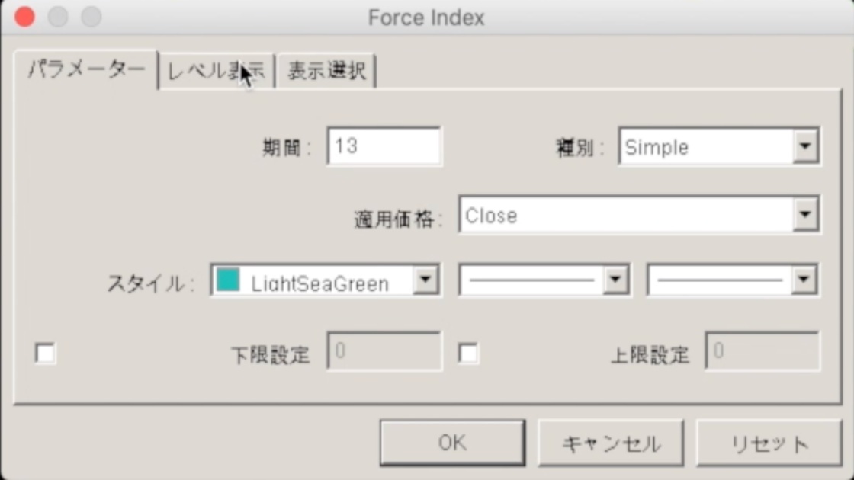
Task: Click the 下限設定 value field
Action: [x=384, y=351]
